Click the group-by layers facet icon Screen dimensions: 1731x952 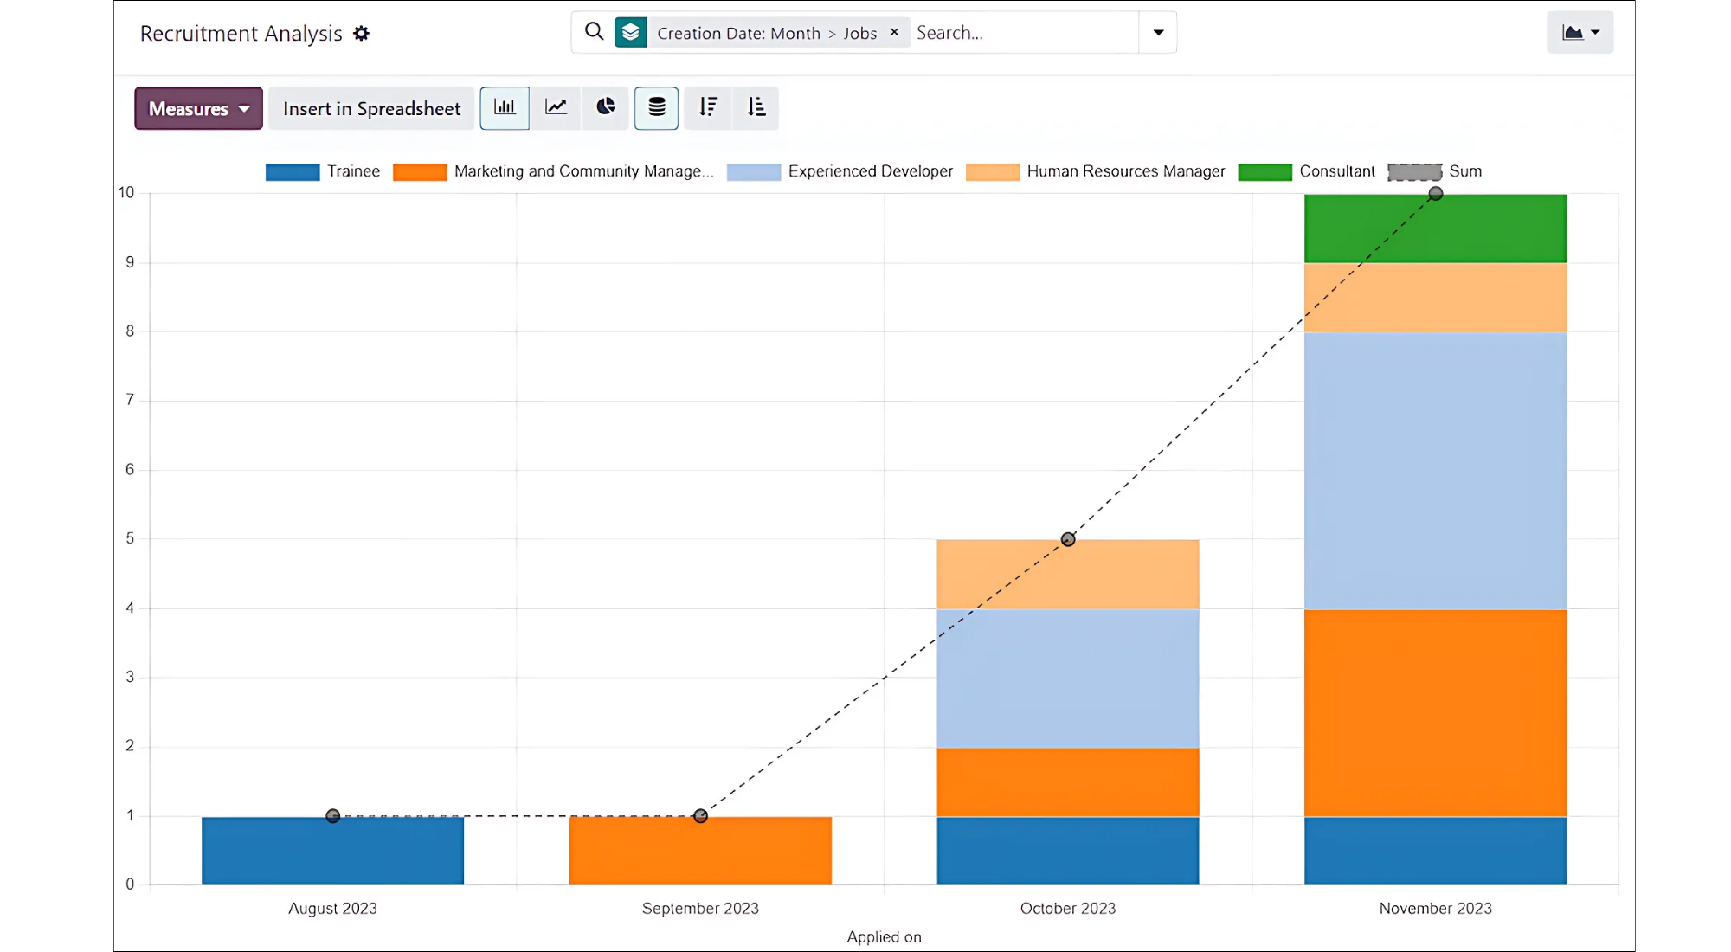click(x=630, y=33)
